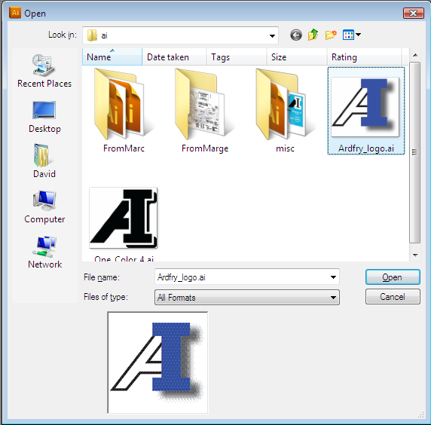
Task: Go up one folder level
Action: [313, 35]
